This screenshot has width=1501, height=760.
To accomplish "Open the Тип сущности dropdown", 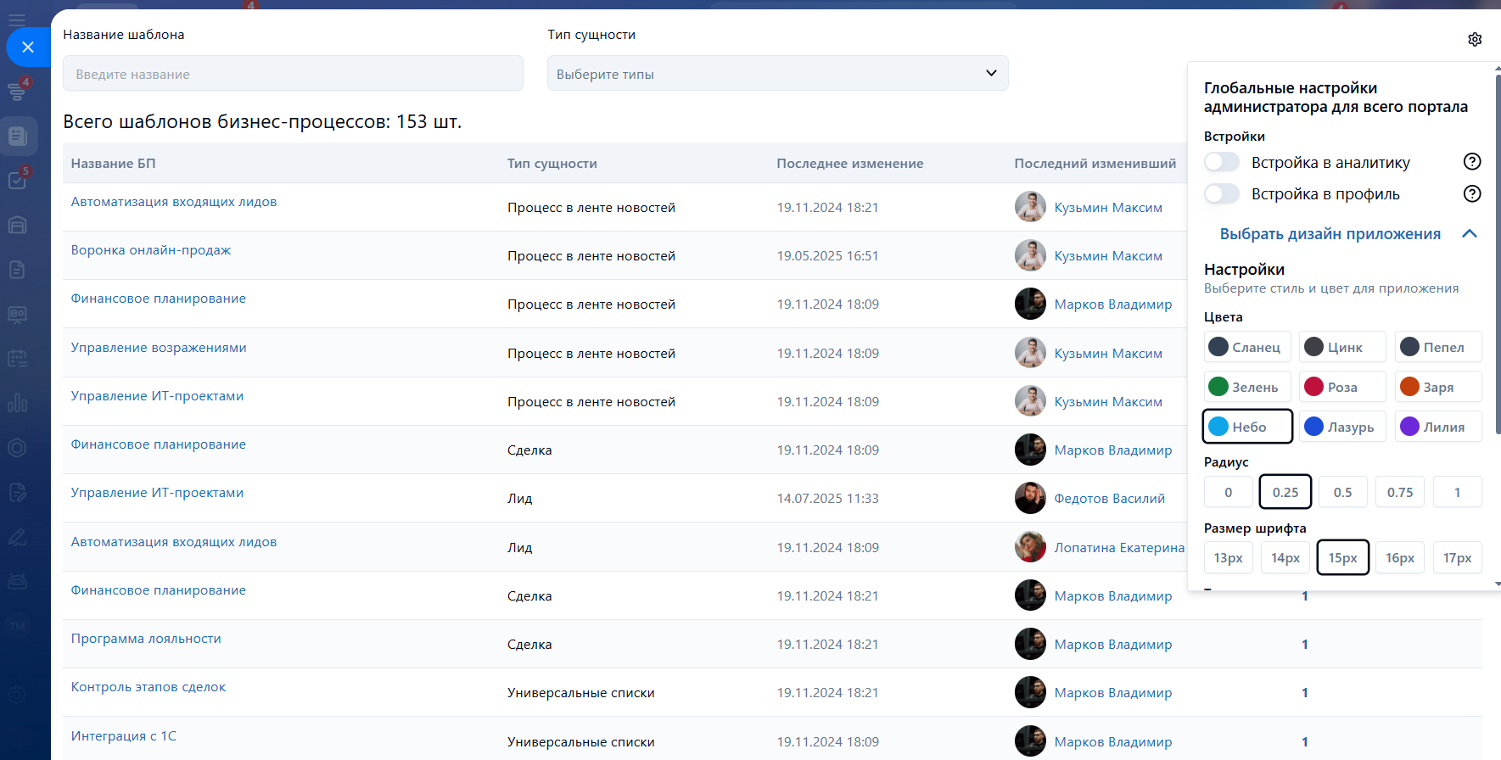I will [x=777, y=74].
